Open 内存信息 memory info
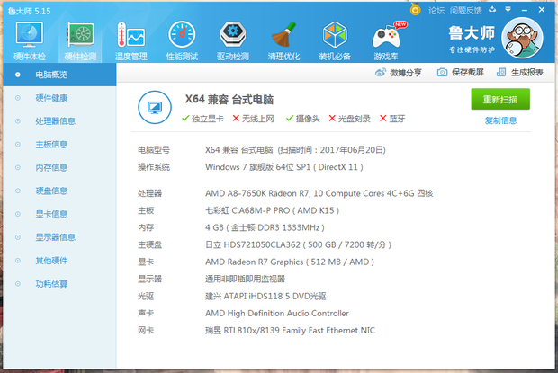Image resolution: width=558 pixels, height=373 pixels. pos(59,168)
